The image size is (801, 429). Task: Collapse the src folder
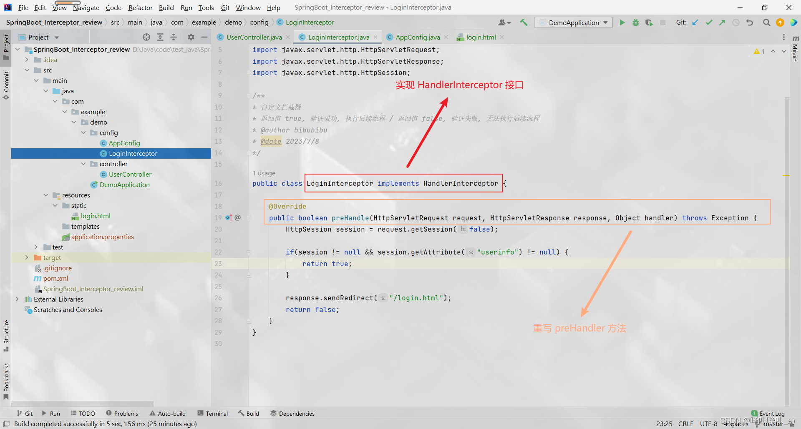(x=27, y=70)
